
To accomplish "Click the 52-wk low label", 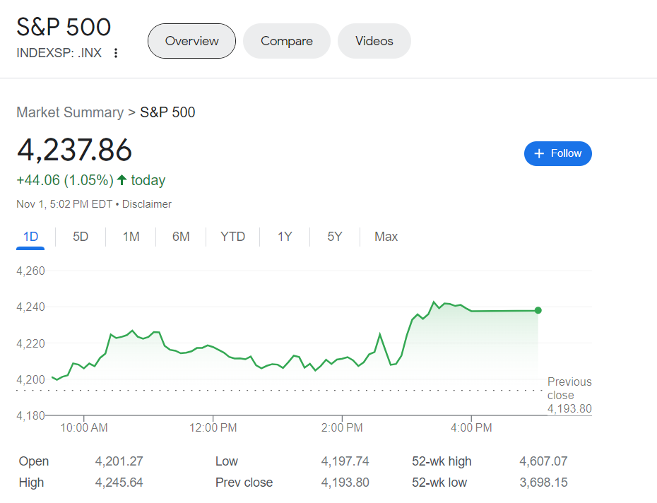I will [439, 483].
